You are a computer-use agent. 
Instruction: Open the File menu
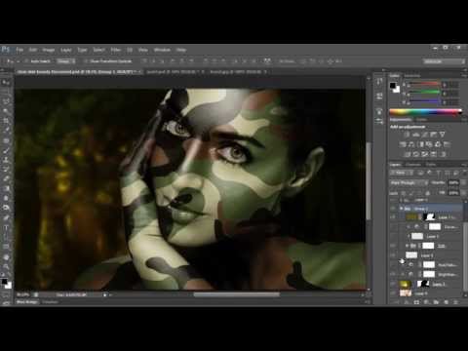pos(19,50)
